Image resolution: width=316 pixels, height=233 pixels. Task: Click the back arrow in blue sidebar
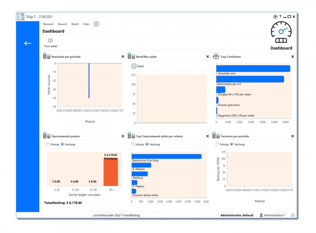pos(28,43)
